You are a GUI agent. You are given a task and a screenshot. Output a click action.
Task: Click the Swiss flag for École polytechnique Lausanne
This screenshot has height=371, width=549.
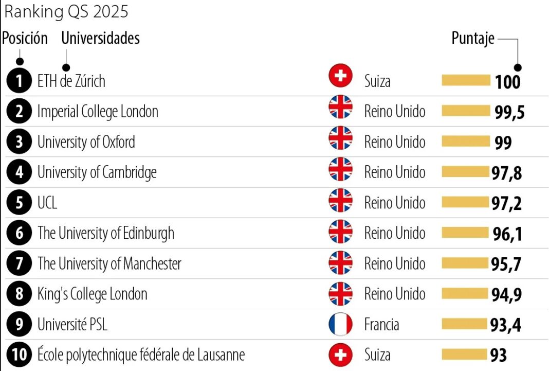pyautogui.click(x=340, y=355)
